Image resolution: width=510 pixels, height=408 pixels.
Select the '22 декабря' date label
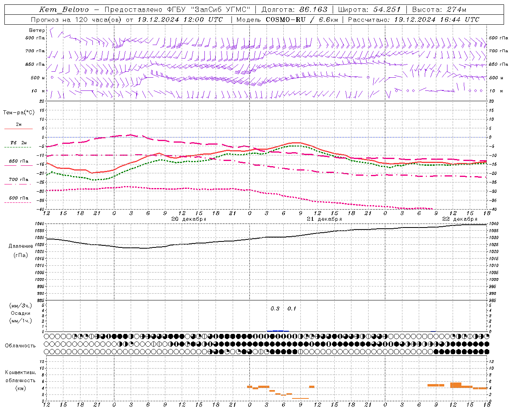(x=460, y=219)
